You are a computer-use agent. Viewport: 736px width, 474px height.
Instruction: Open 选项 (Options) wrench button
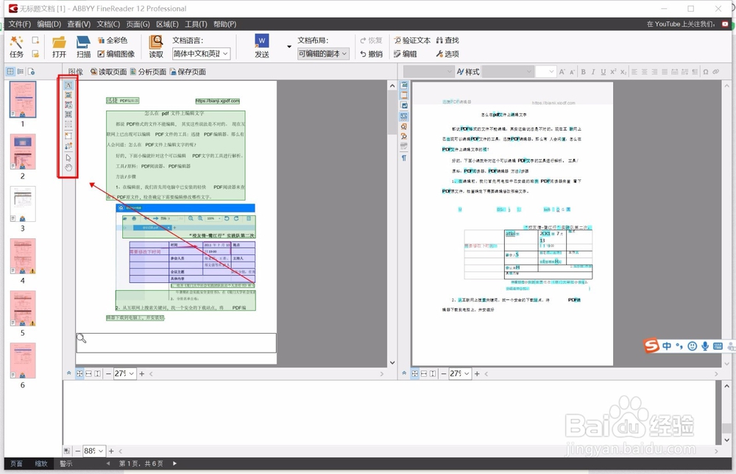pos(447,54)
